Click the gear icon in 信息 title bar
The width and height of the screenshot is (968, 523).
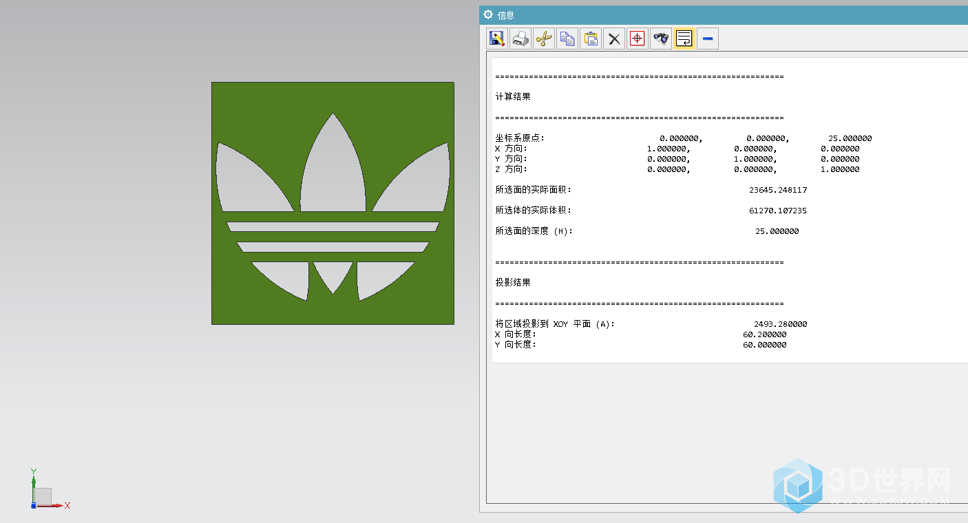coord(488,14)
